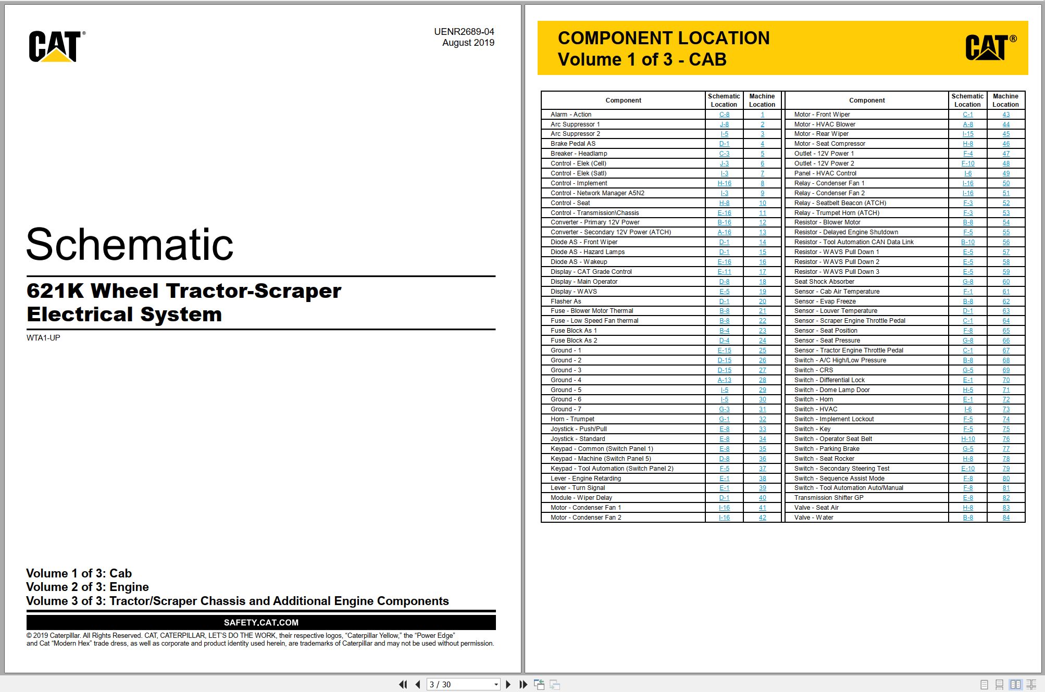Select two-page facing layout

point(1015,685)
